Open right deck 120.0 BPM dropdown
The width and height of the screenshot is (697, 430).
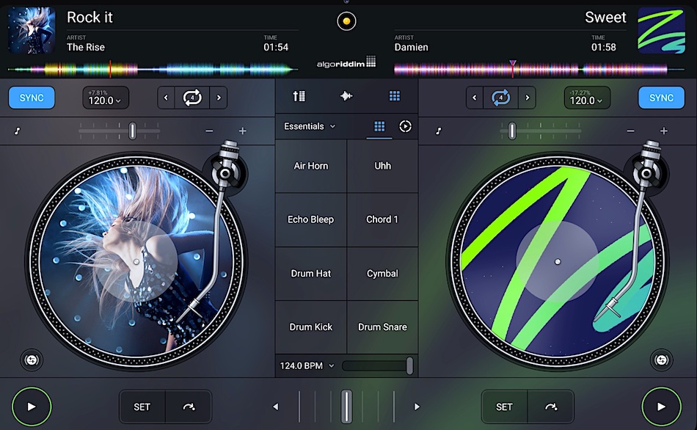587,98
